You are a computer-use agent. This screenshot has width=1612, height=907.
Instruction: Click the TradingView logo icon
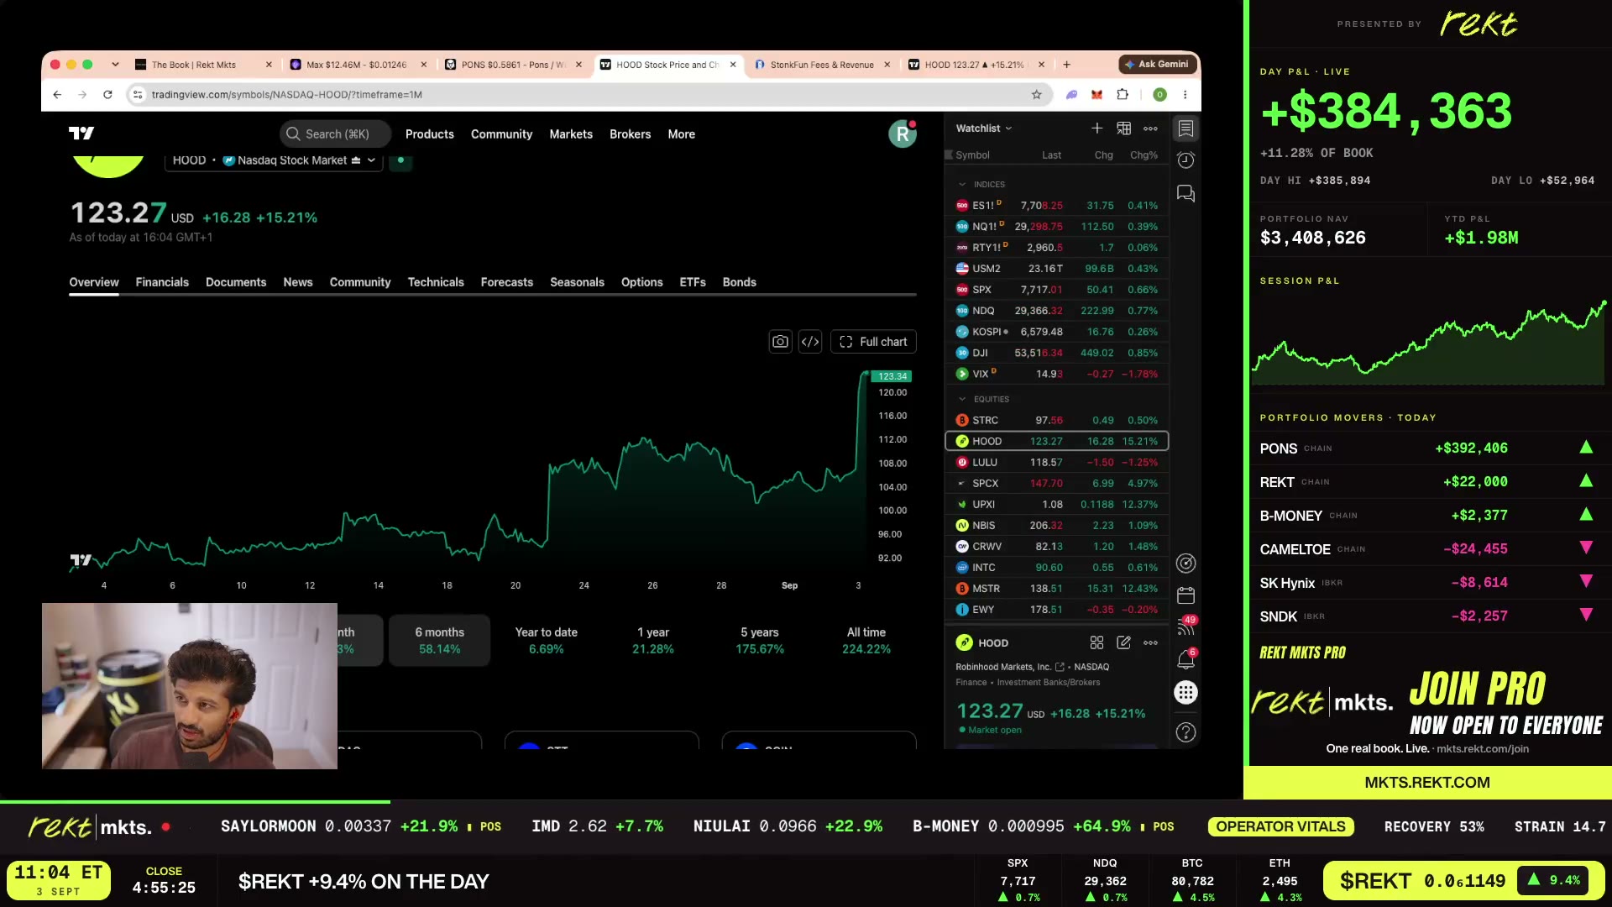[81, 134]
